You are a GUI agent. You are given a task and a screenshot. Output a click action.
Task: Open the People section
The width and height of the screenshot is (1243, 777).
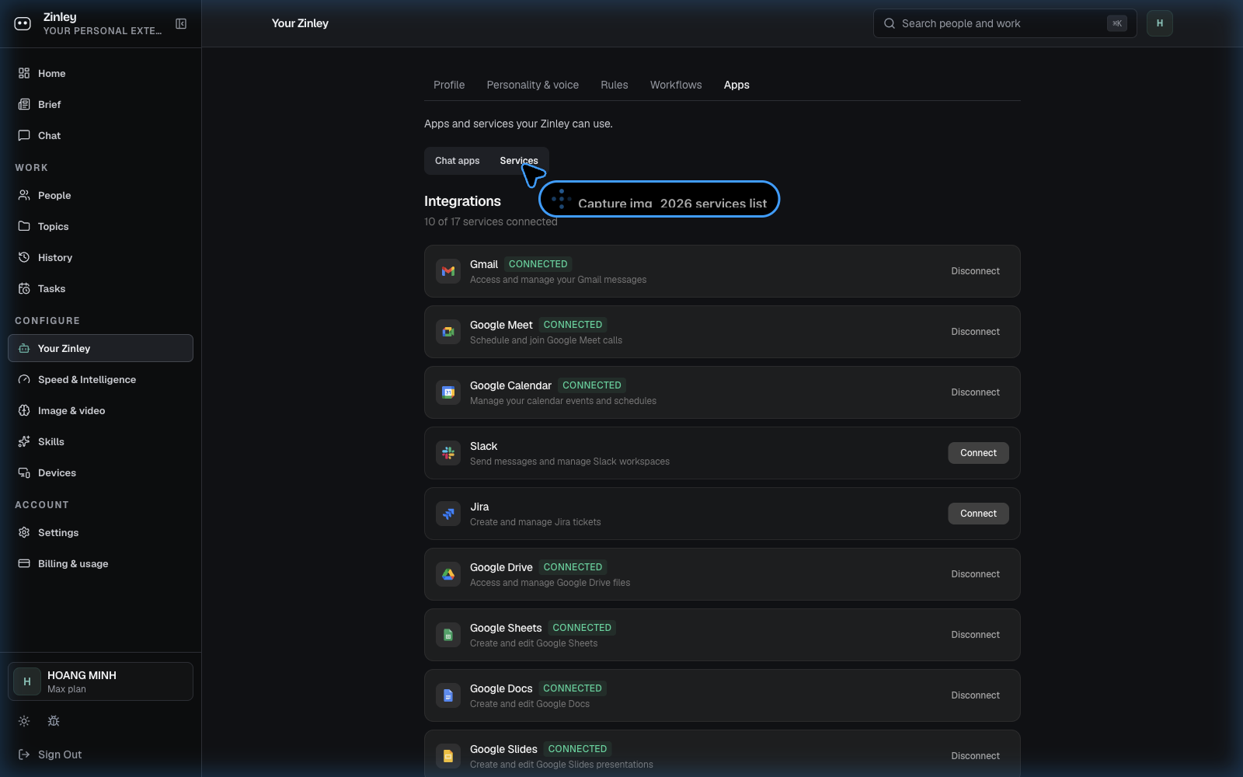100,195
